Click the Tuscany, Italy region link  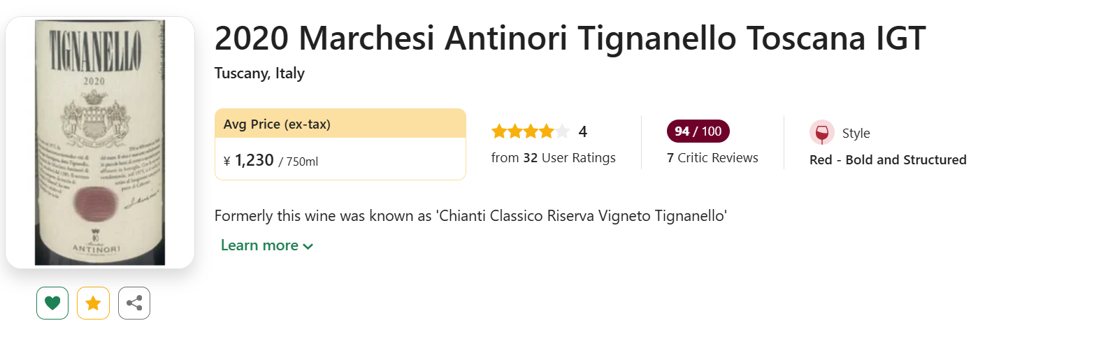[x=259, y=73]
